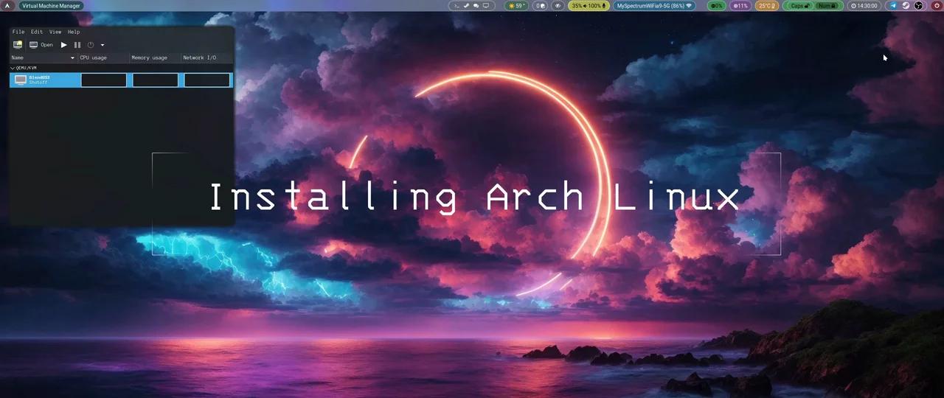944x398 pixels.
Task: Click the create new virtual machine icon
Action: [18, 45]
